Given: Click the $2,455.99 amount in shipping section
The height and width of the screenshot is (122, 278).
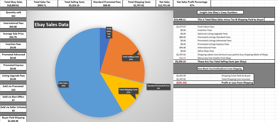Looking at the screenshot, I should point(181,76).
